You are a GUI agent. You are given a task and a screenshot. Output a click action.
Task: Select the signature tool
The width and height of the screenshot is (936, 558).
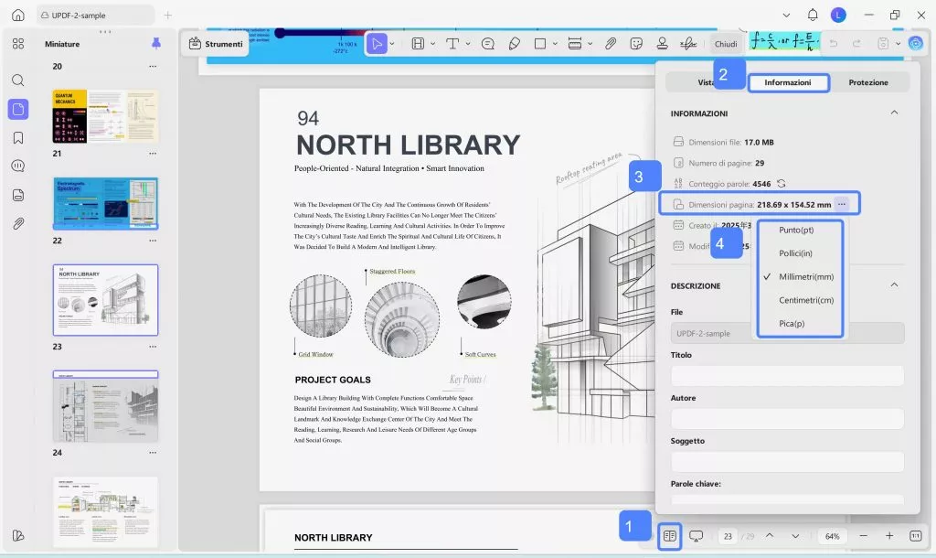tap(688, 44)
